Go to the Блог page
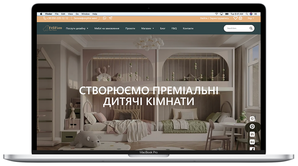Screen dimensions: 298x166 [163, 28]
